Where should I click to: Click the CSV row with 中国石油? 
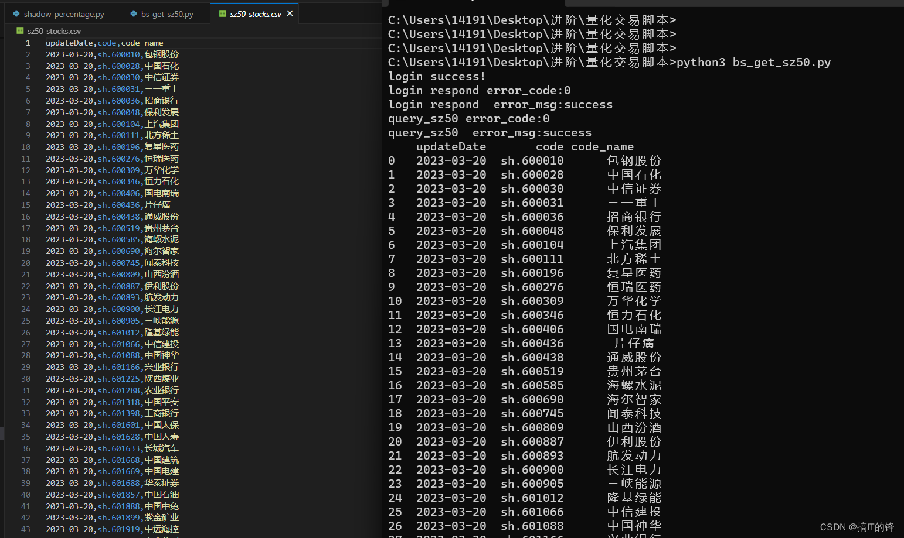click(x=112, y=495)
